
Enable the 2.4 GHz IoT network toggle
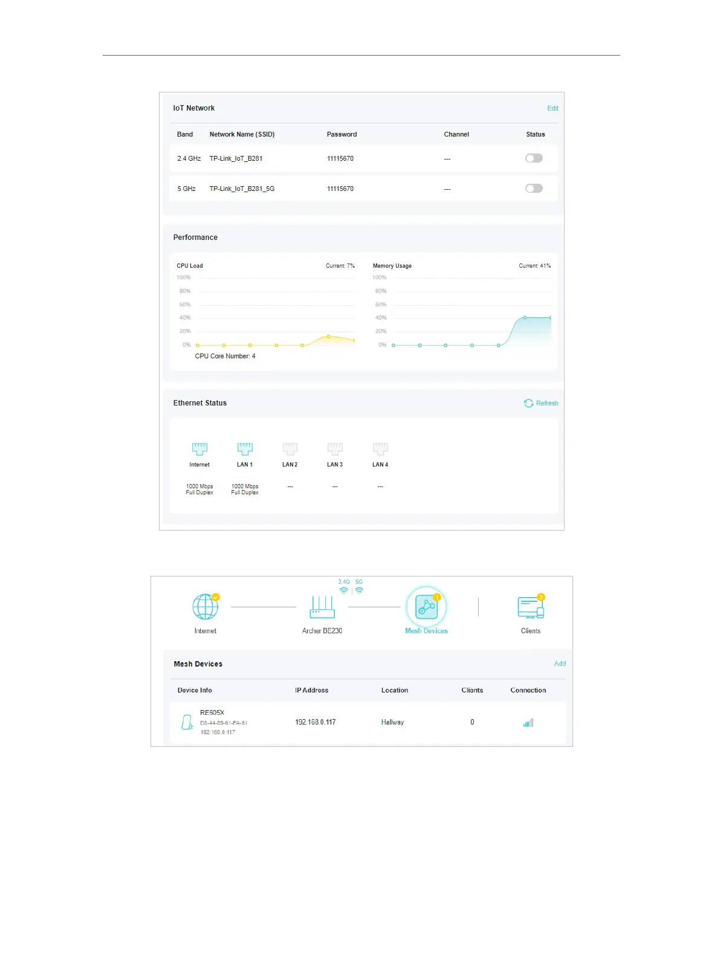point(534,158)
